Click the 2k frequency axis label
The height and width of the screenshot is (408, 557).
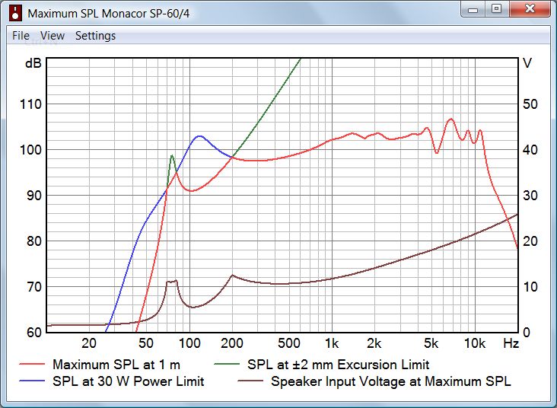pos(374,343)
